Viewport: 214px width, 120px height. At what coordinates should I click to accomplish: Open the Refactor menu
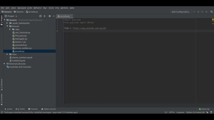click(37, 8)
